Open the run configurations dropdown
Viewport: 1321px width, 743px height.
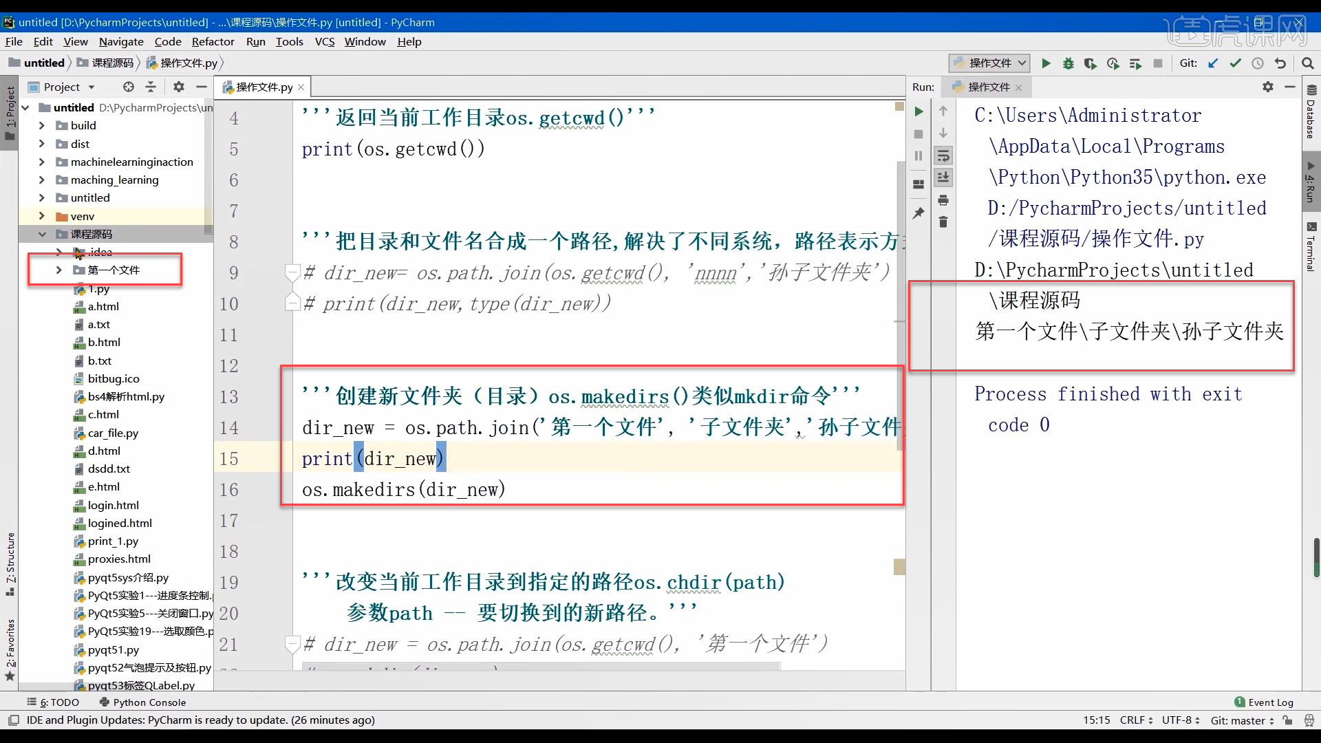point(1024,63)
